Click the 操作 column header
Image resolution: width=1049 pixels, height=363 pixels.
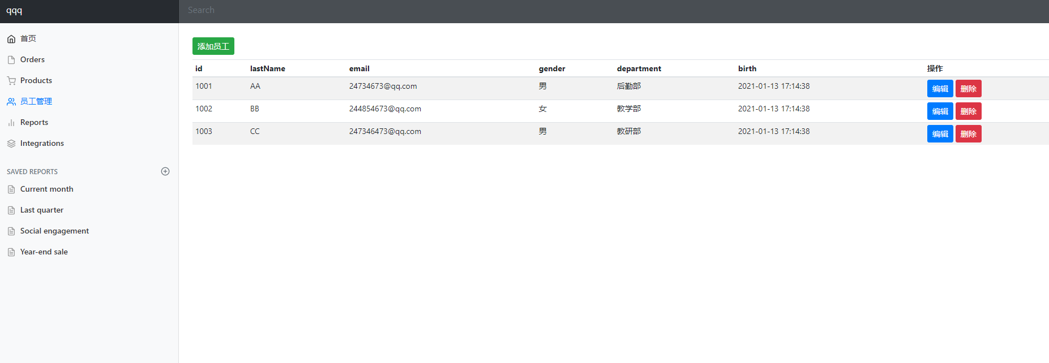pos(935,68)
